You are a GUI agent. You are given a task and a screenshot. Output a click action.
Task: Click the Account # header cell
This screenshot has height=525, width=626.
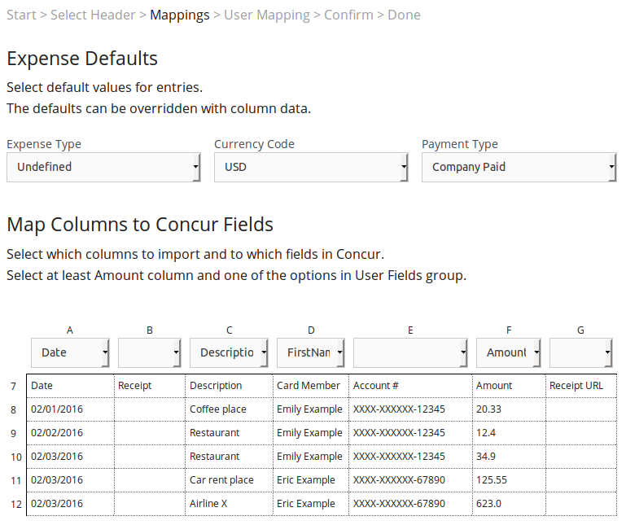[410, 386]
